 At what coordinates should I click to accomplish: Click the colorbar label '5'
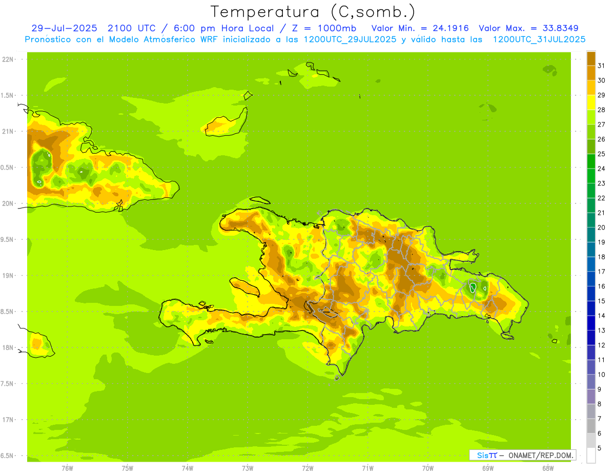click(600, 448)
